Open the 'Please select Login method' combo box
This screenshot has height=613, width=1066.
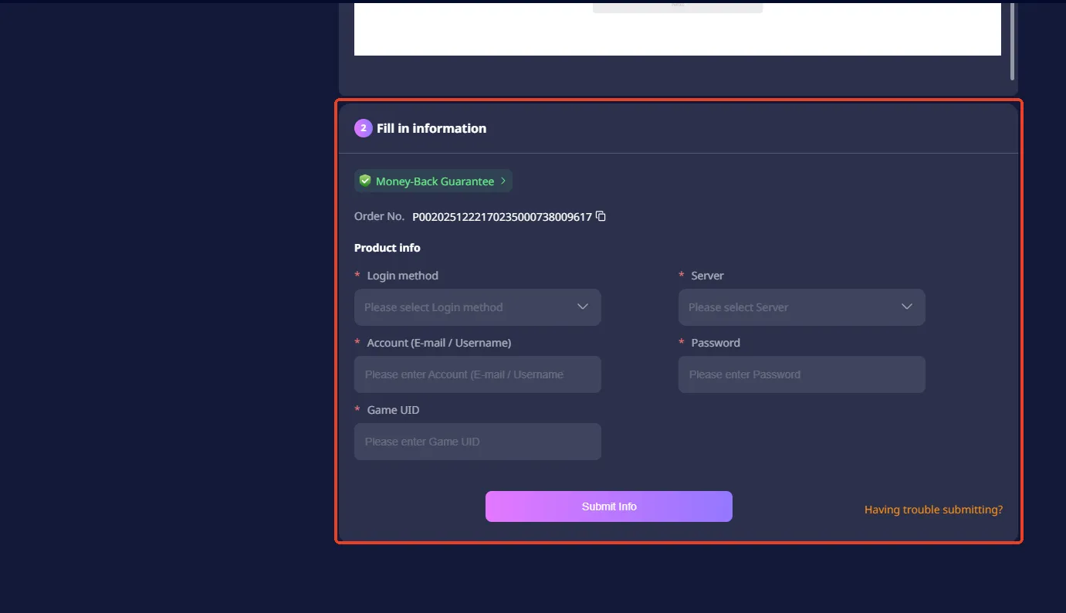click(467, 307)
